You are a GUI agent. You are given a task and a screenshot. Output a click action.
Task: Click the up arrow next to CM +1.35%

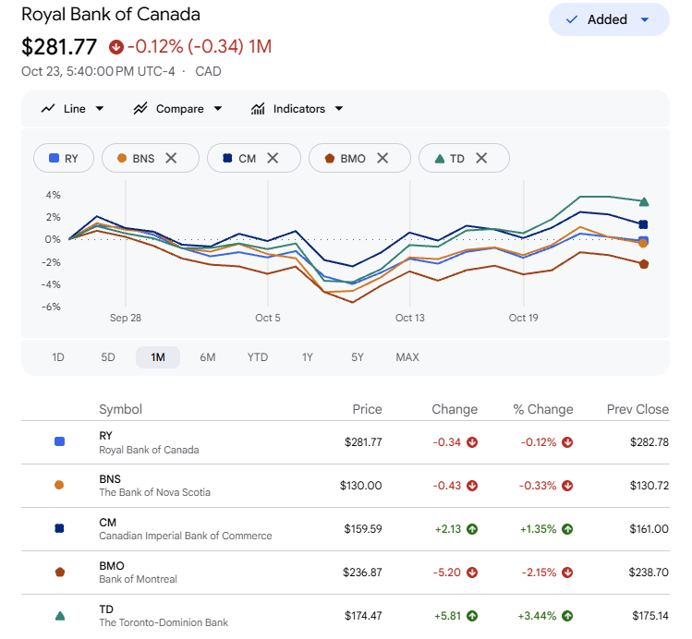click(567, 529)
